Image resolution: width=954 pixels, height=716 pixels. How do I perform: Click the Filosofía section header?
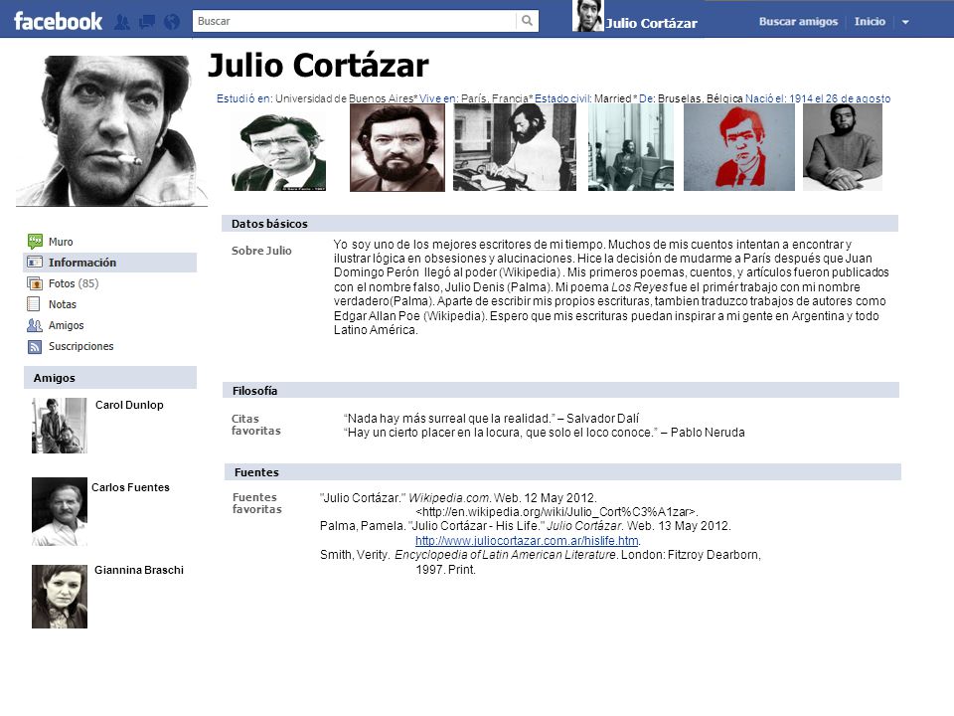pyautogui.click(x=560, y=390)
